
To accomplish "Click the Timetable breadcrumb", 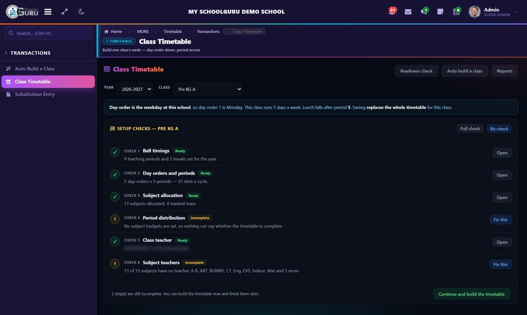I will pyautogui.click(x=172, y=31).
